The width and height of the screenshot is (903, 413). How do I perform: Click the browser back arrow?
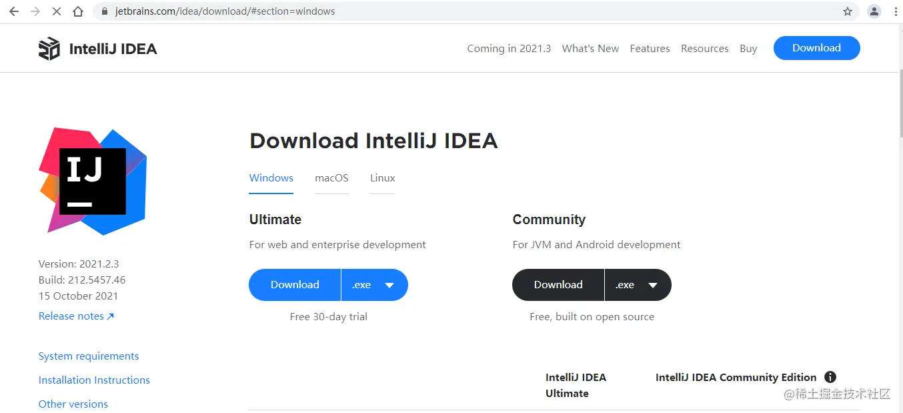click(x=14, y=11)
